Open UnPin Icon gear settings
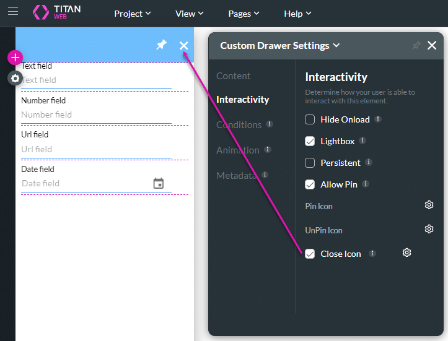The height and width of the screenshot is (341, 448). pyautogui.click(x=429, y=230)
